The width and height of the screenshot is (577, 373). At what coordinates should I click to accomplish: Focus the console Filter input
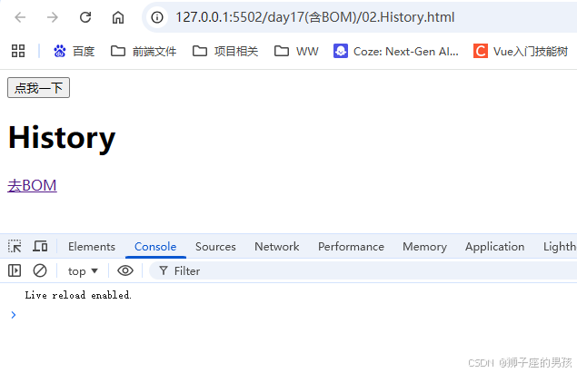coord(363,271)
